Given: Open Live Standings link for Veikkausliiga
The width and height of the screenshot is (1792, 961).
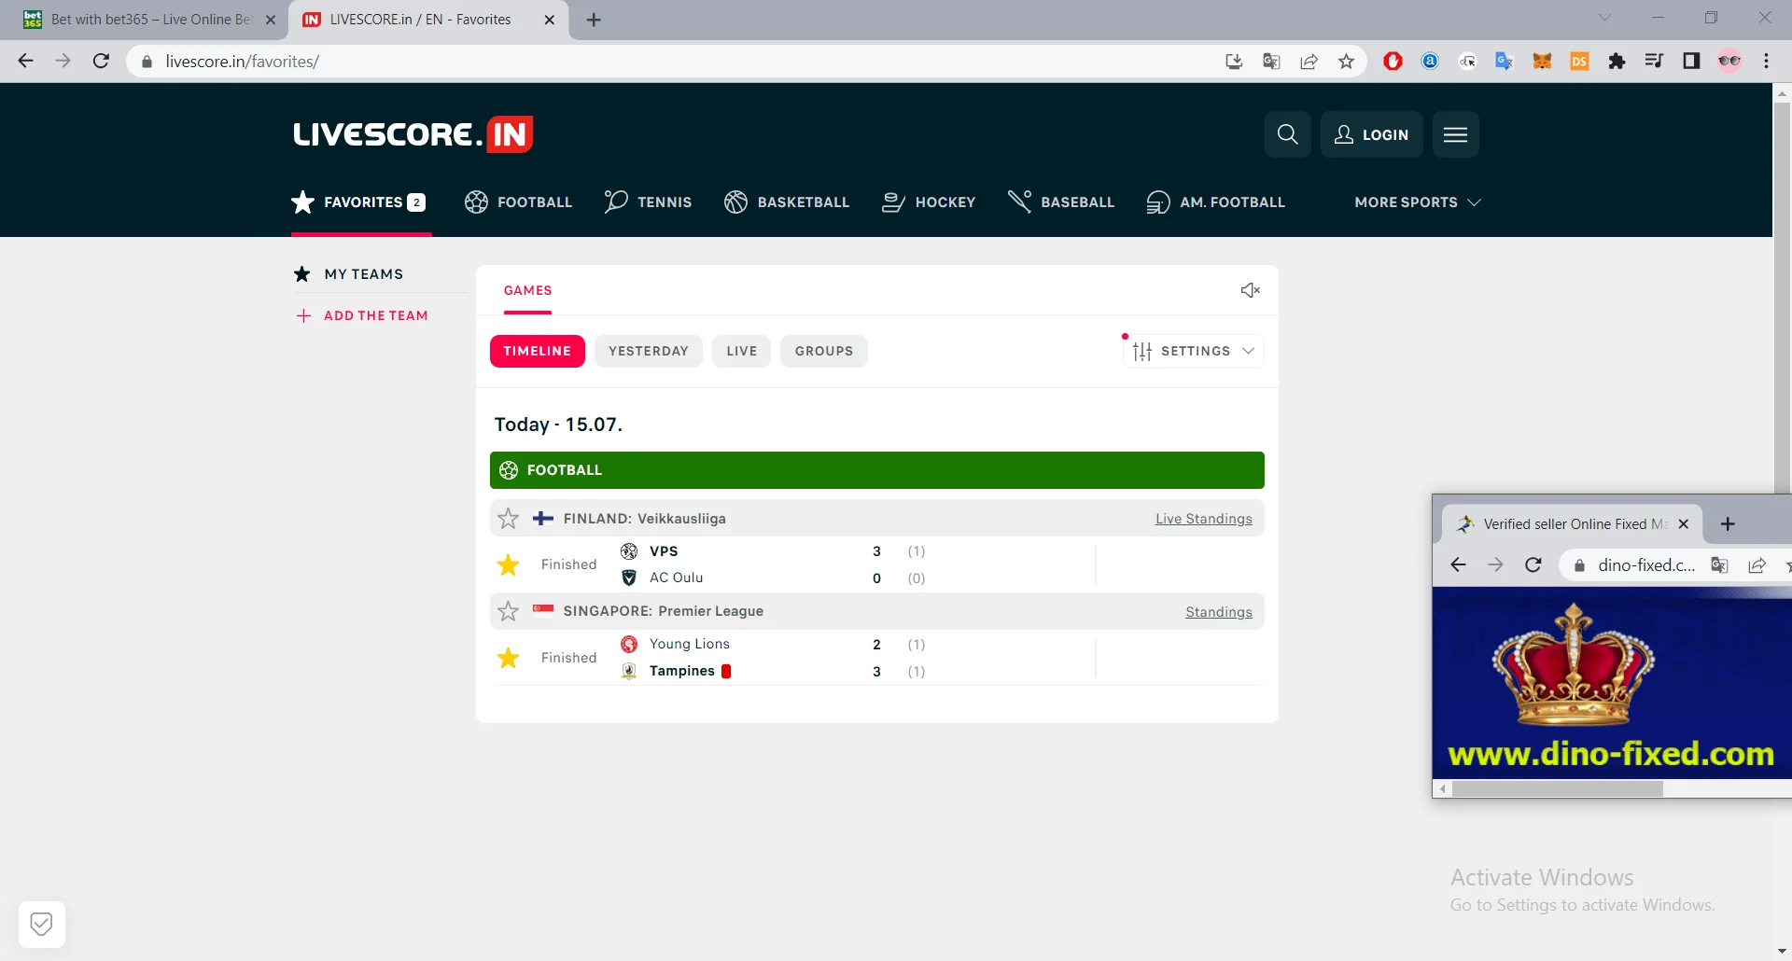Looking at the screenshot, I should 1203,519.
